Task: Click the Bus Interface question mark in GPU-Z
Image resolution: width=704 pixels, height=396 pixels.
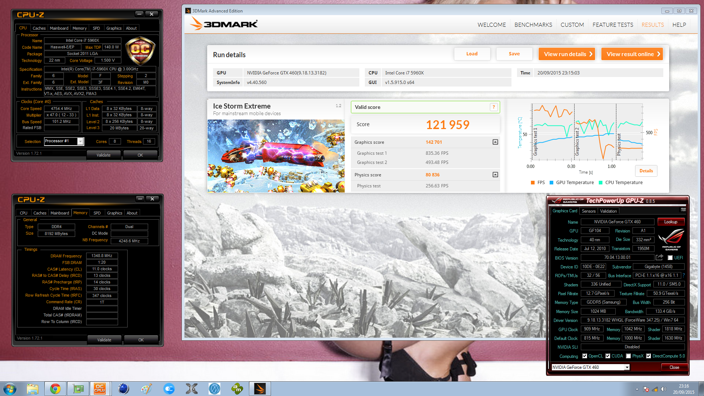Action: [683, 275]
